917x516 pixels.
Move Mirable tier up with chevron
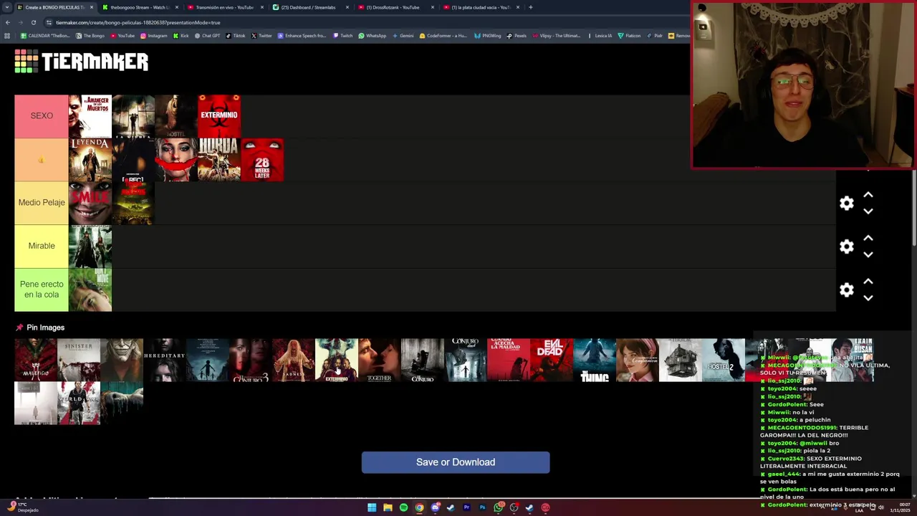(868, 238)
